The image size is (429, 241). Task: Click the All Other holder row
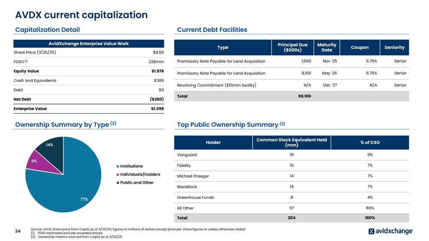coord(292,208)
